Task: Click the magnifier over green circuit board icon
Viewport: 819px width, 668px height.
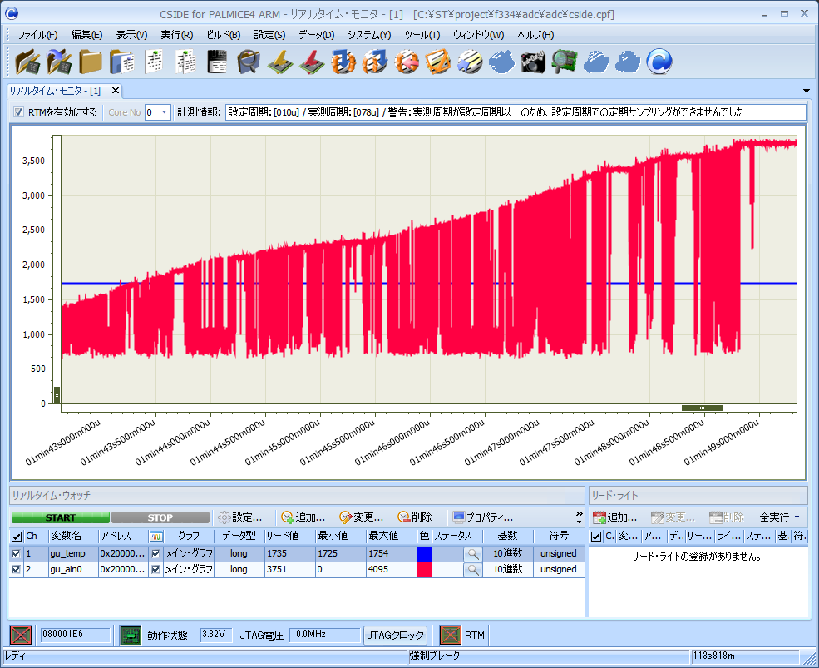Action: [x=565, y=62]
